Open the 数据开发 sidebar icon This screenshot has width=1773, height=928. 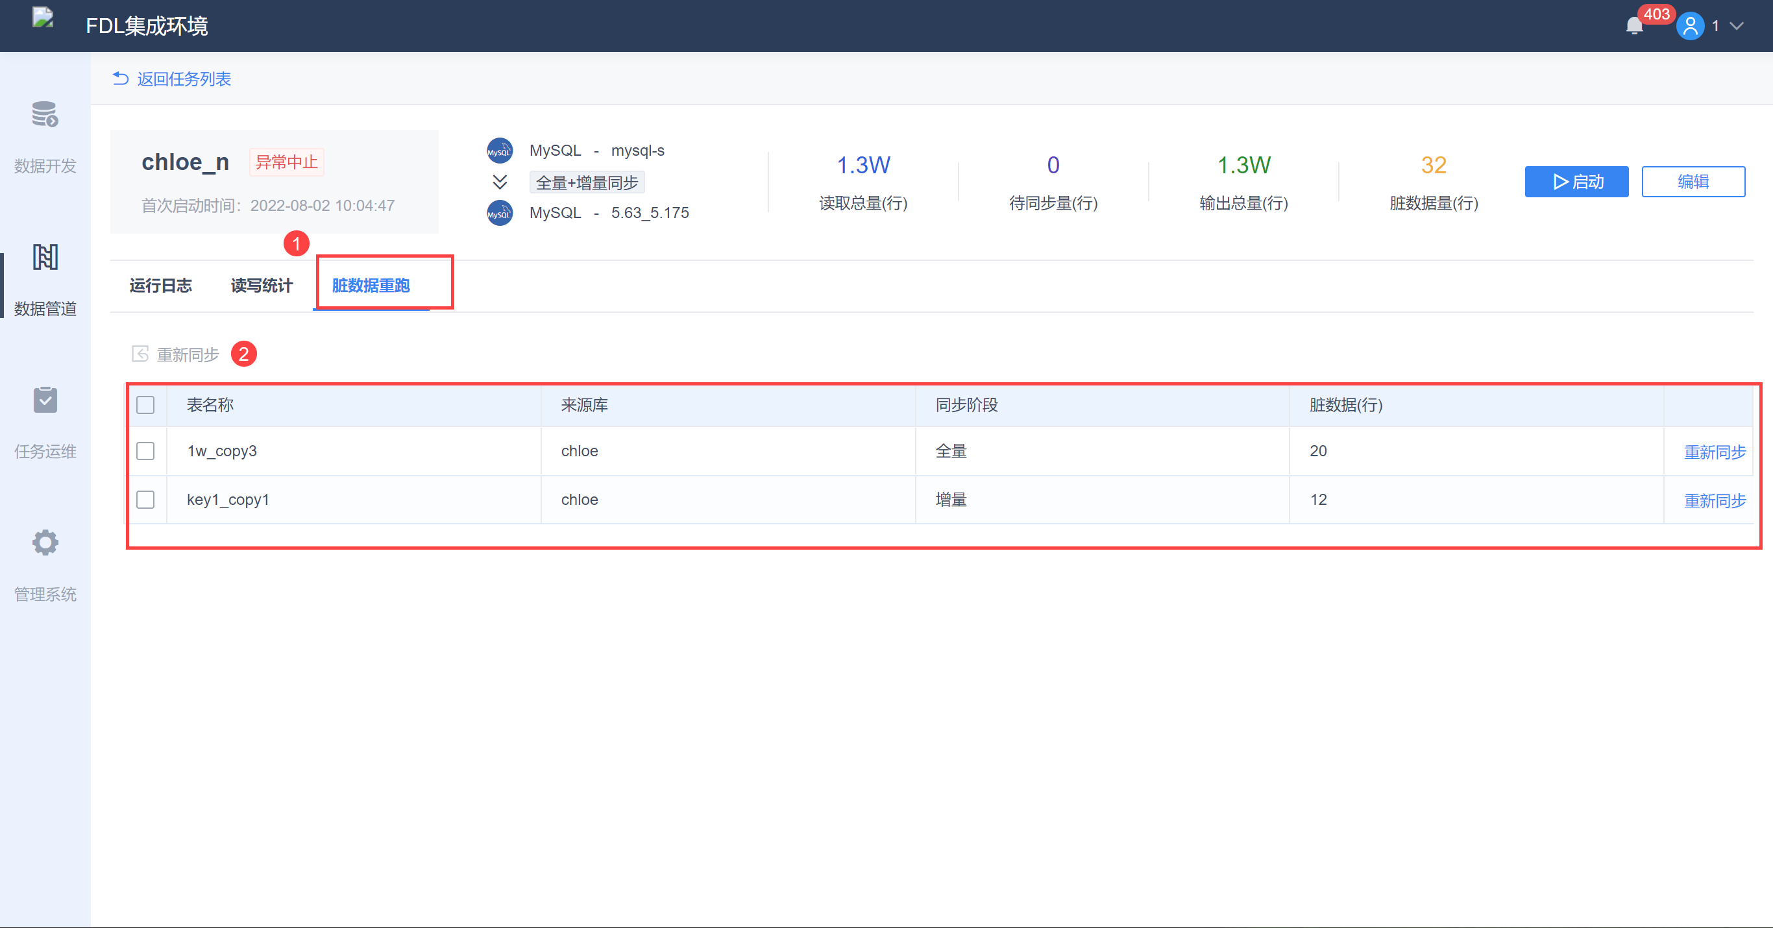[45, 115]
